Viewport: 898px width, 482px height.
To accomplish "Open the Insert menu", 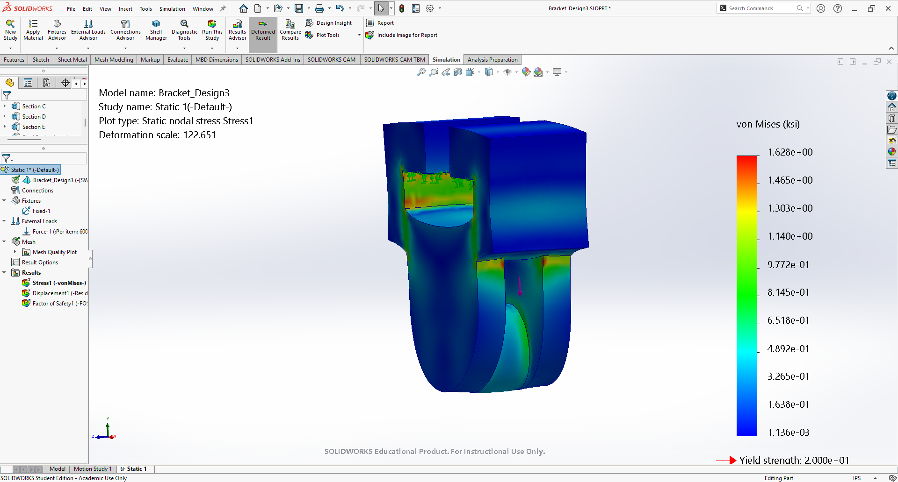I will click(125, 9).
